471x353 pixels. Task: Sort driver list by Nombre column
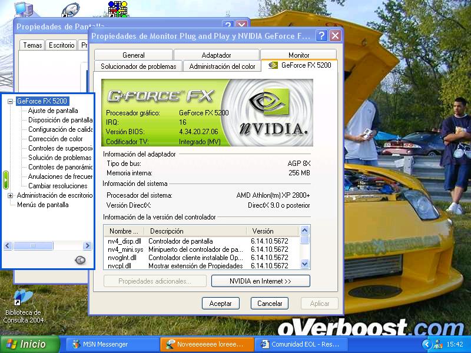pyautogui.click(x=124, y=231)
